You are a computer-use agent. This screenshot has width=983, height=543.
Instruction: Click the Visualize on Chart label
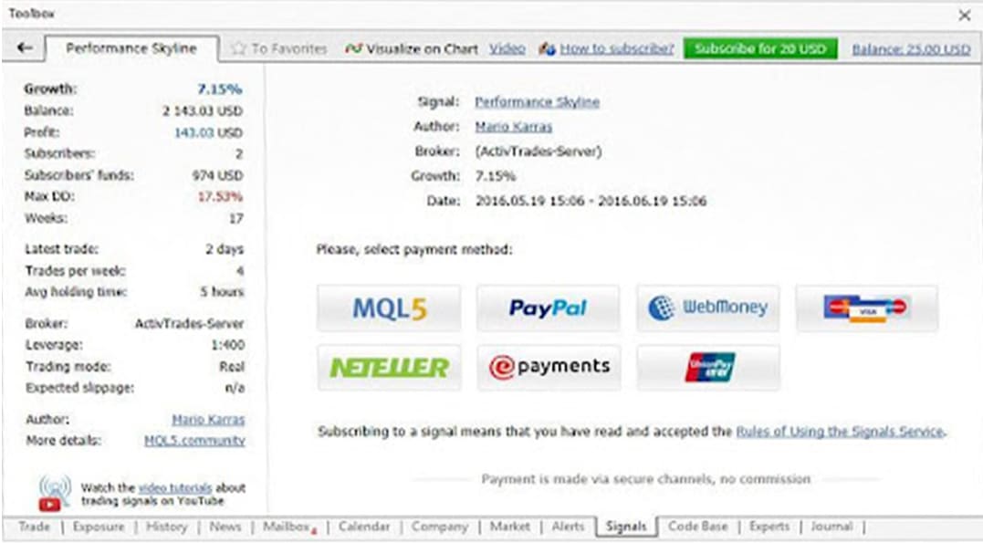[x=422, y=48]
